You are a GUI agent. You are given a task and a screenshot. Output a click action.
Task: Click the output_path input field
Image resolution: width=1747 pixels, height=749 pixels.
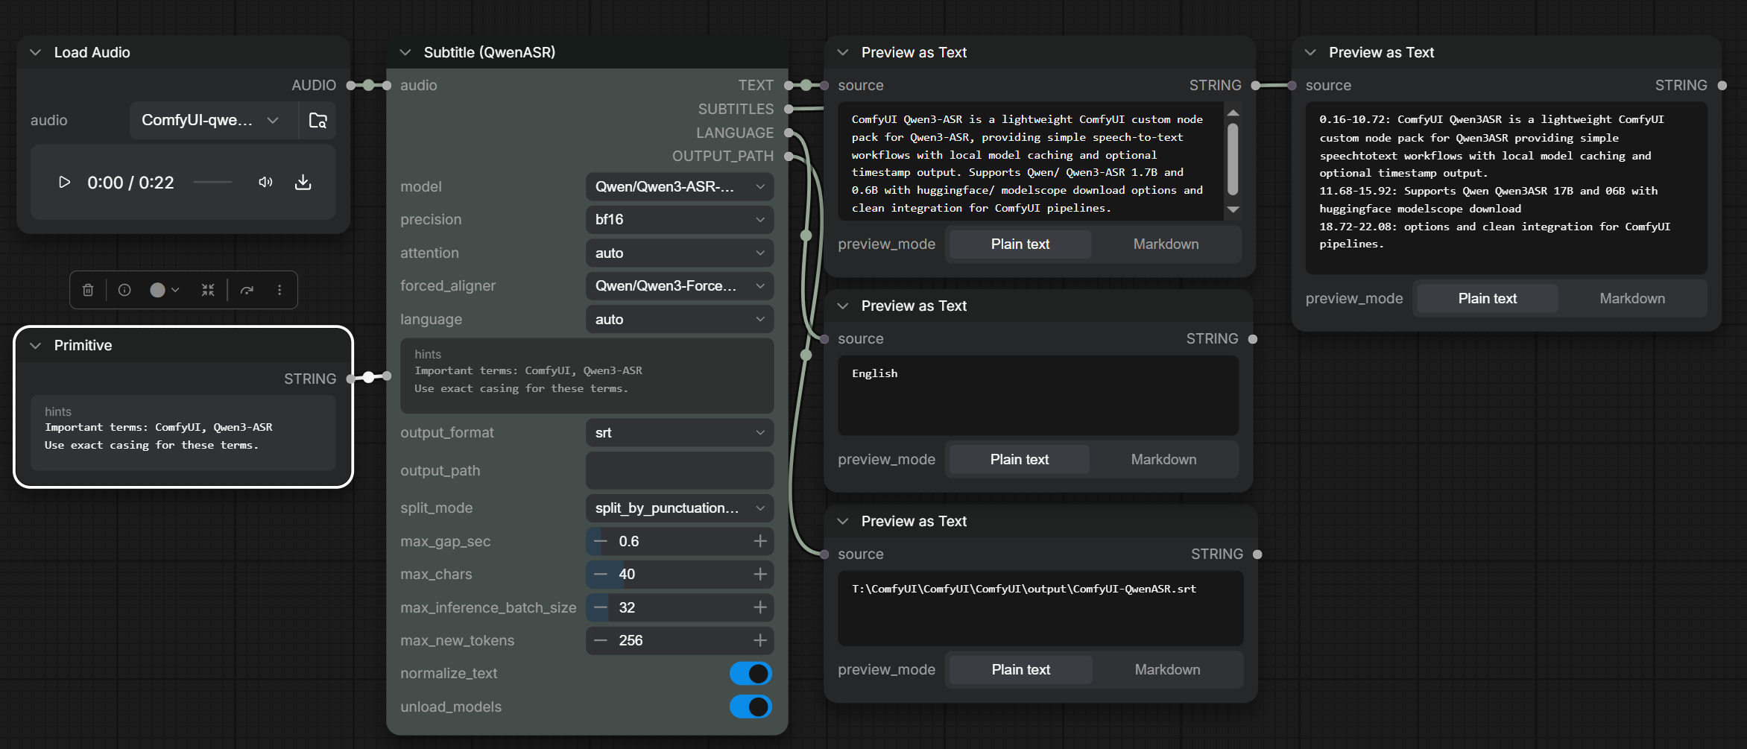pos(680,471)
